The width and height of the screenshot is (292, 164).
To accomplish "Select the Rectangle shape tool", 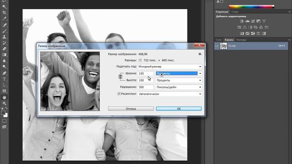I will pyautogui.click(x=4, y=91).
